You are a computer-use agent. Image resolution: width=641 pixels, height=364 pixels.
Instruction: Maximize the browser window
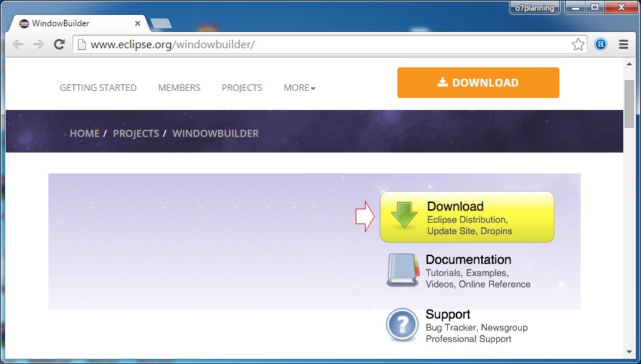pyautogui.click(x=595, y=7)
